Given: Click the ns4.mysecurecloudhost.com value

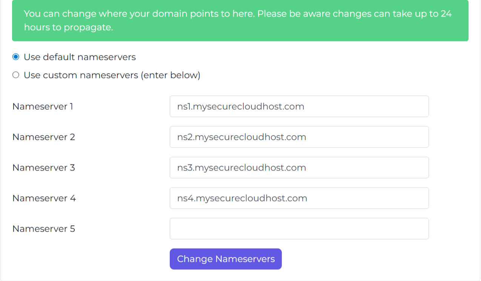Looking at the screenshot, I should point(242,198).
